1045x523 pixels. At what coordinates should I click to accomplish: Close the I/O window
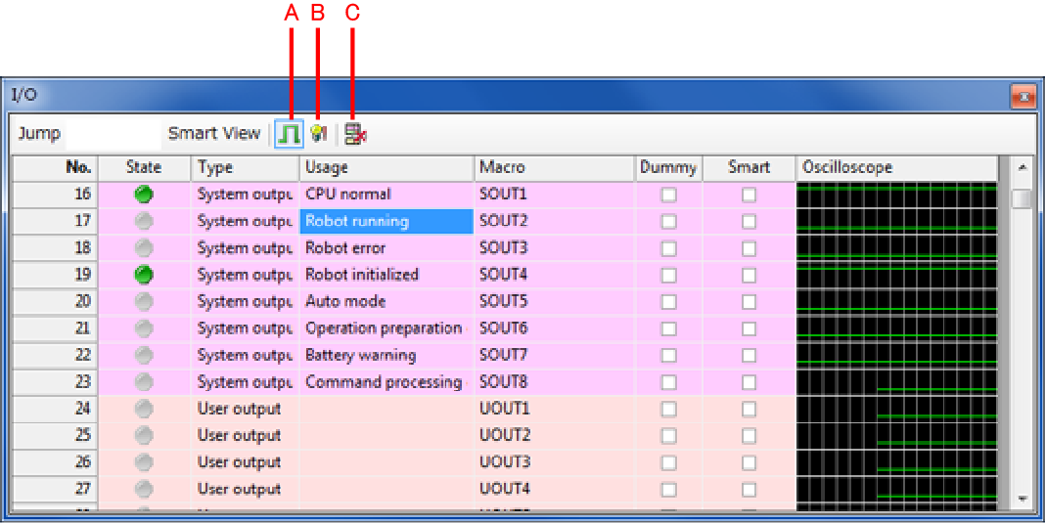(x=1022, y=96)
